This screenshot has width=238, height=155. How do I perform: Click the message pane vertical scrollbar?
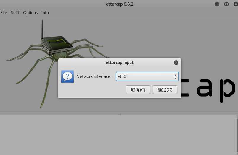(237, 135)
